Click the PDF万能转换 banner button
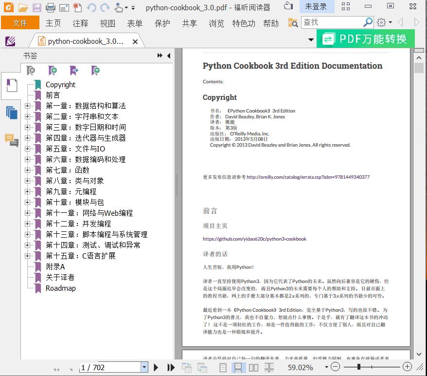The image size is (427, 376). coord(365,38)
